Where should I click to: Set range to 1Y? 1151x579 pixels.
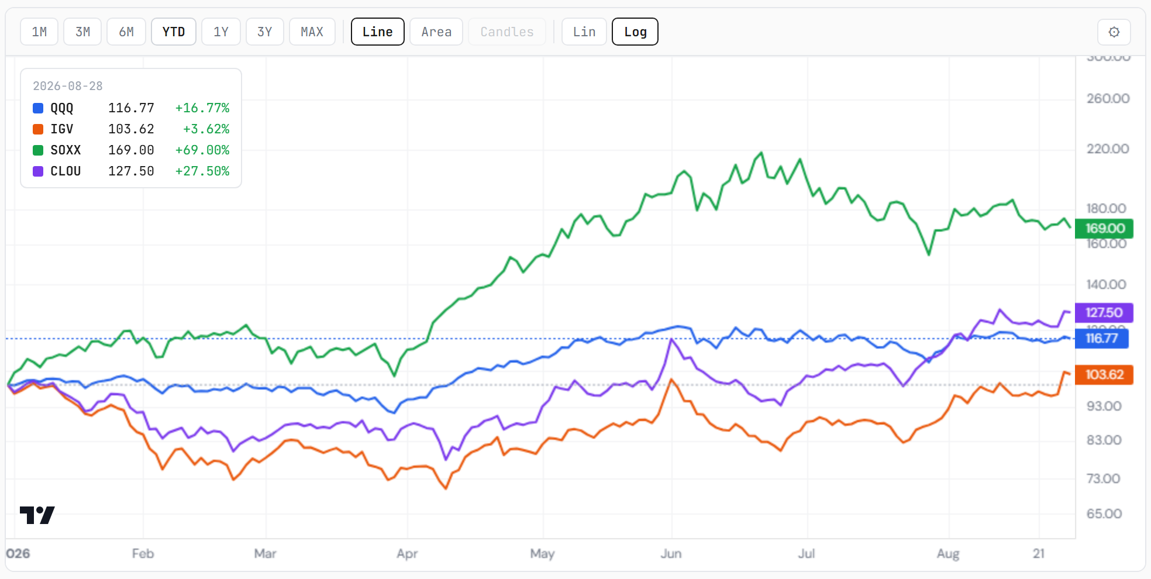click(221, 32)
